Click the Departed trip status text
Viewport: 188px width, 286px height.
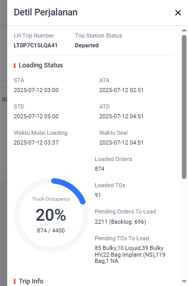87,45
